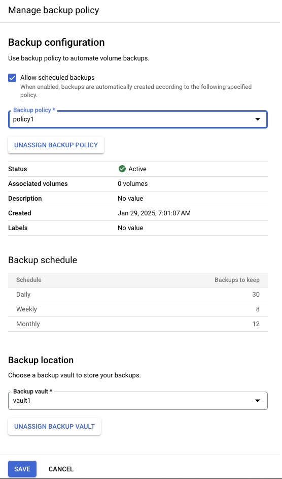Click the green Active status check icon
Screen dimensions: 282x479
[122, 169]
